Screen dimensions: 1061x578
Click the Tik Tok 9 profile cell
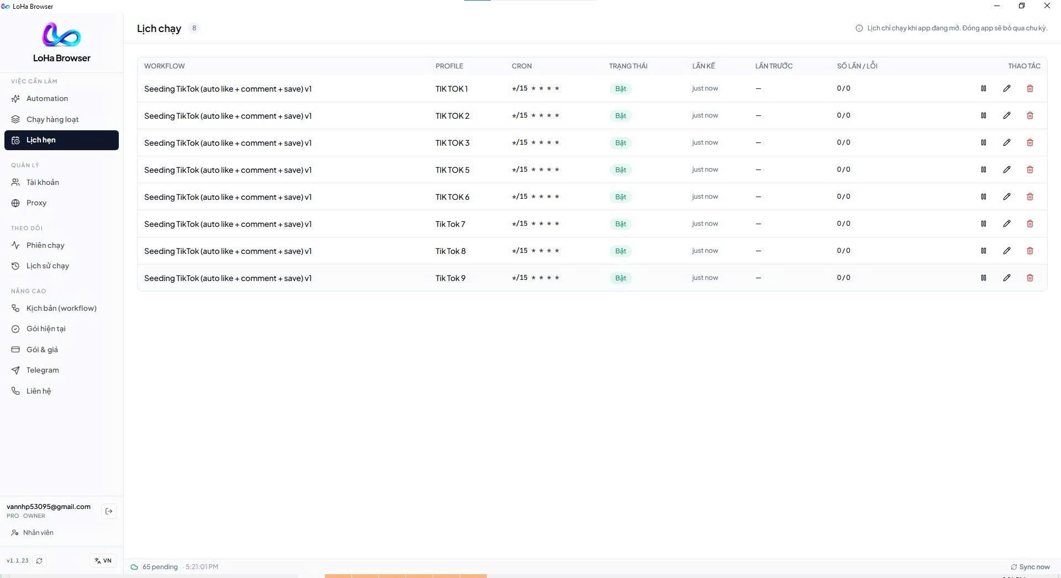pyautogui.click(x=450, y=278)
